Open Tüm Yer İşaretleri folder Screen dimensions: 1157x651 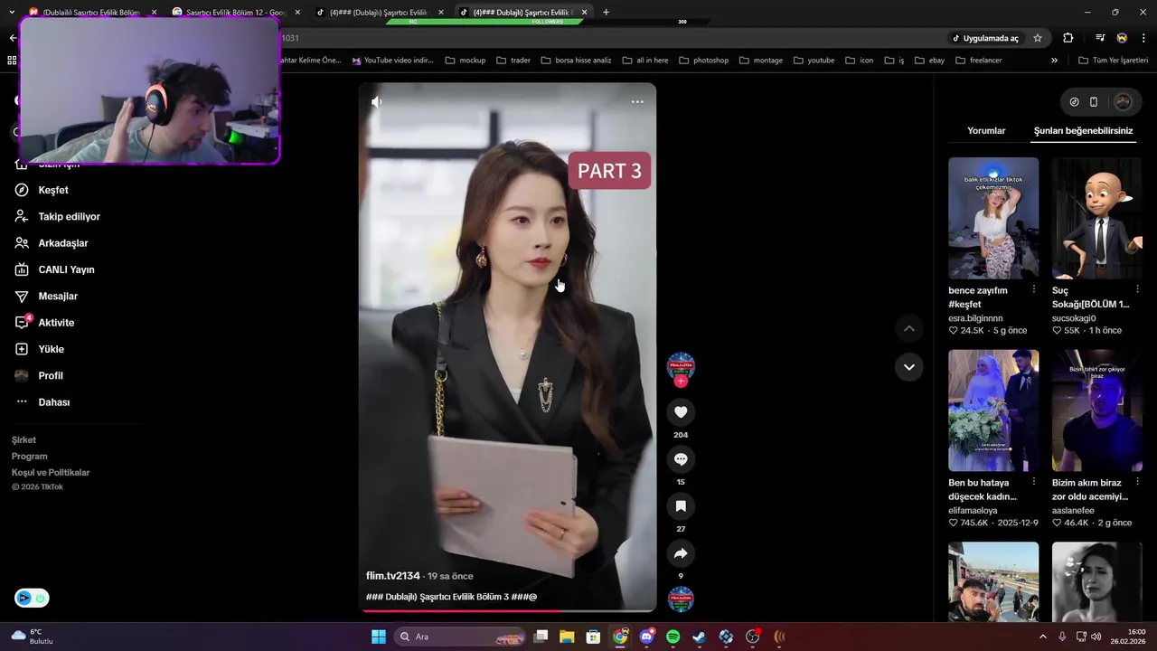coord(1114,61)
